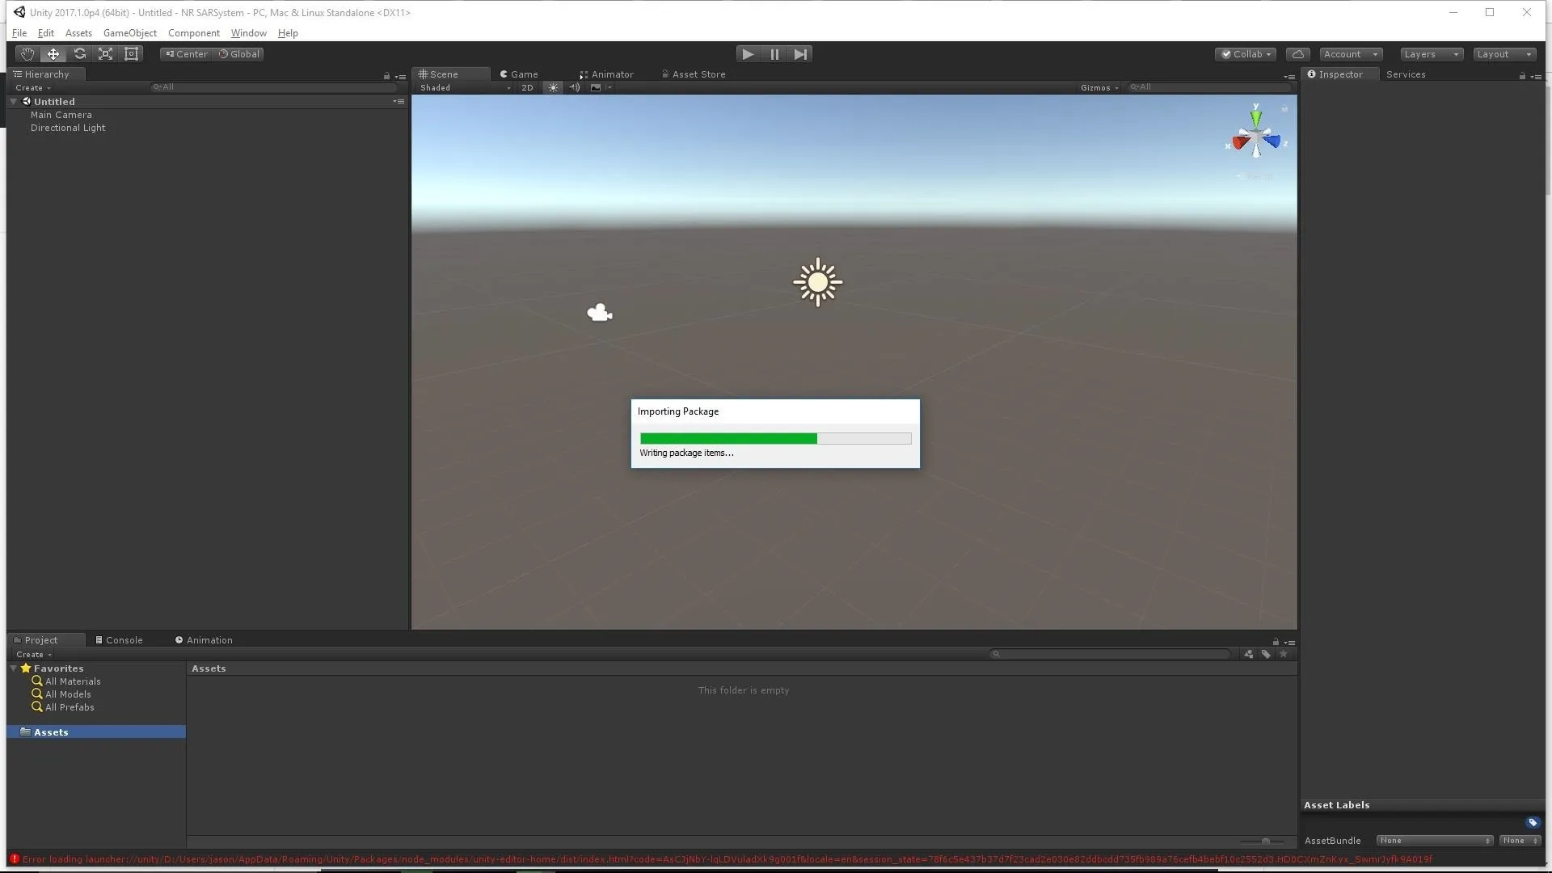The width and height of the screenshot is (1552, 873).
Task: Click the Step frame button
Action: pos(800,54)
